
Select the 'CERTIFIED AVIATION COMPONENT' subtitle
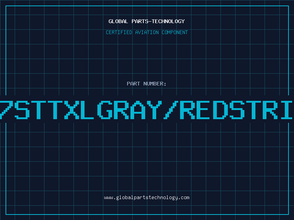pos(147,32)
